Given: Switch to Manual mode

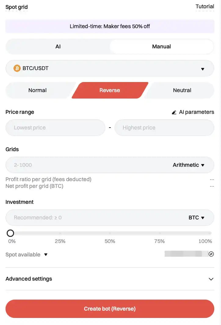Looking at the screenshot, I should [x=161, y=47].
